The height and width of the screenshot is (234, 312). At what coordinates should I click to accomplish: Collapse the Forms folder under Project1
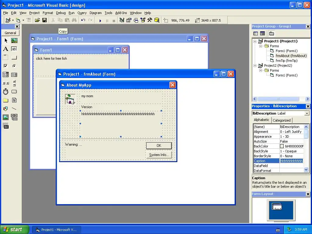tap(261, 46)
